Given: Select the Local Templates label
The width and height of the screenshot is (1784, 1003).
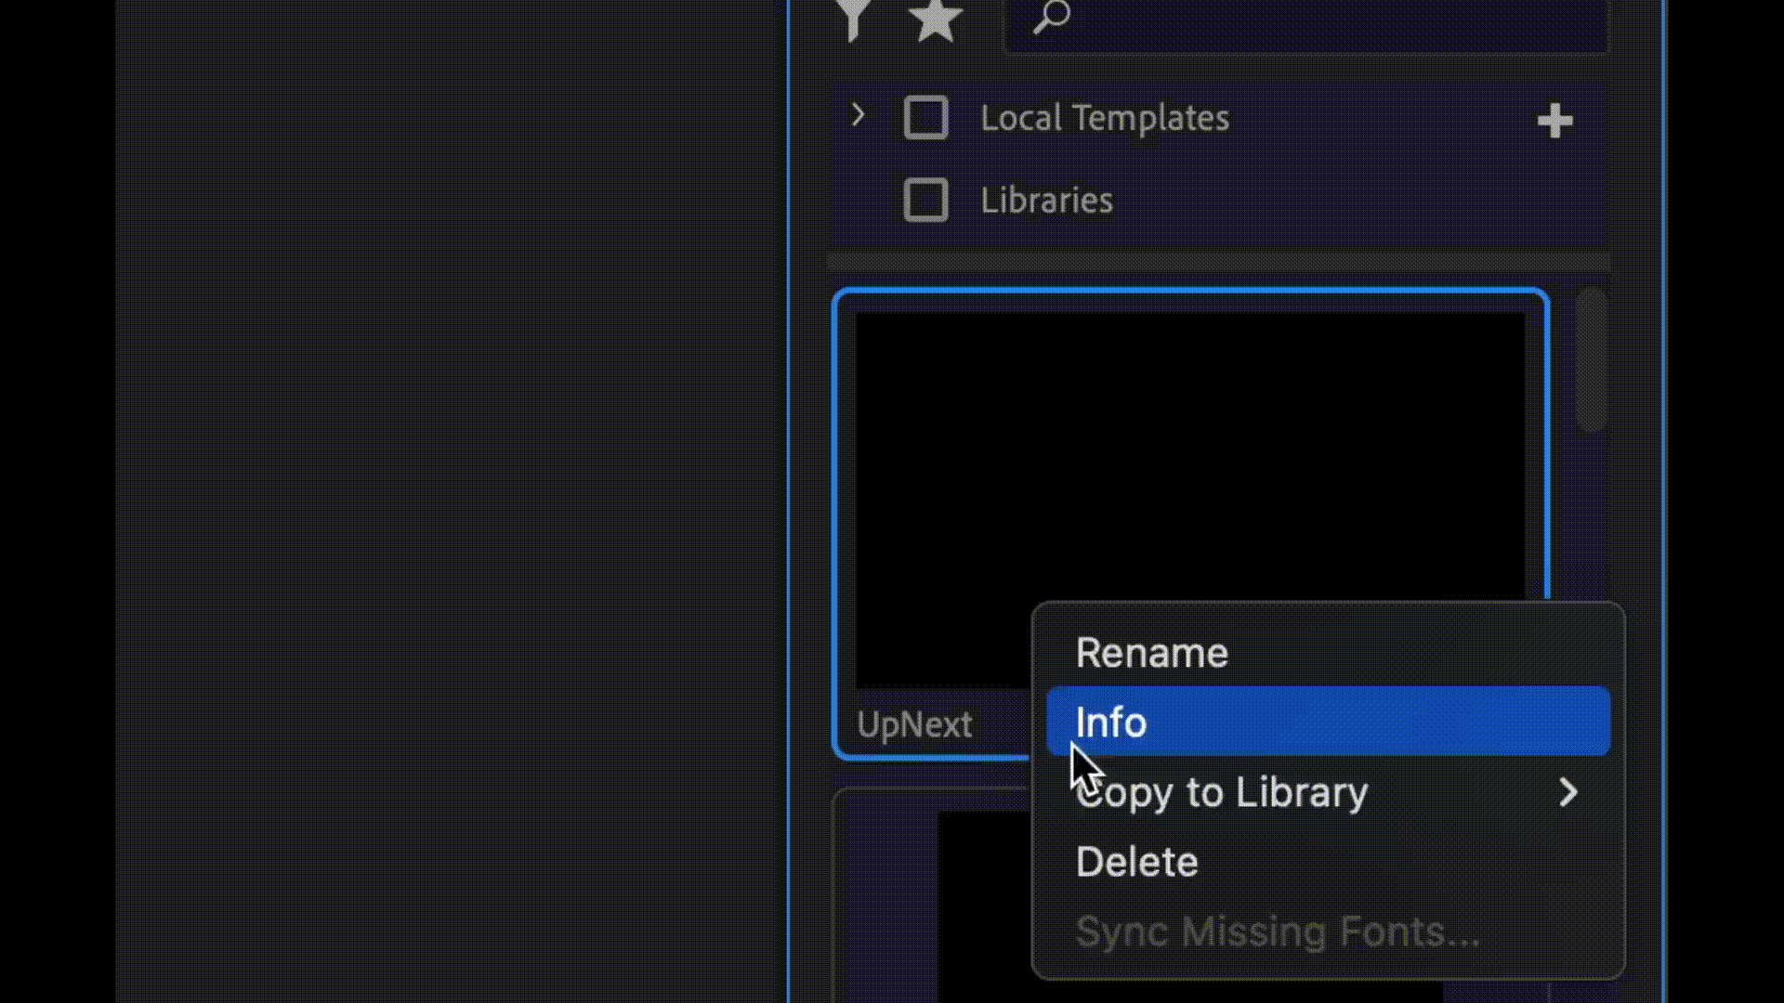Looking at the screenshot, I should tap(1105, 118).
